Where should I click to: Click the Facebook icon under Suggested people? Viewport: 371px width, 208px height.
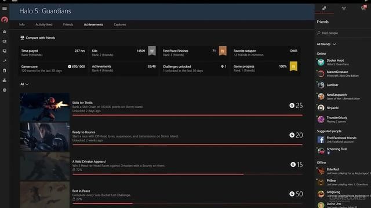[x=321, y=140]
